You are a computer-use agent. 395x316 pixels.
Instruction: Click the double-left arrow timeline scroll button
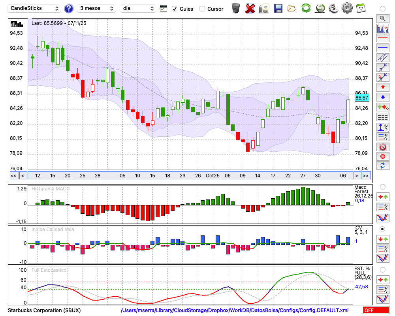(x=13, y=176)
